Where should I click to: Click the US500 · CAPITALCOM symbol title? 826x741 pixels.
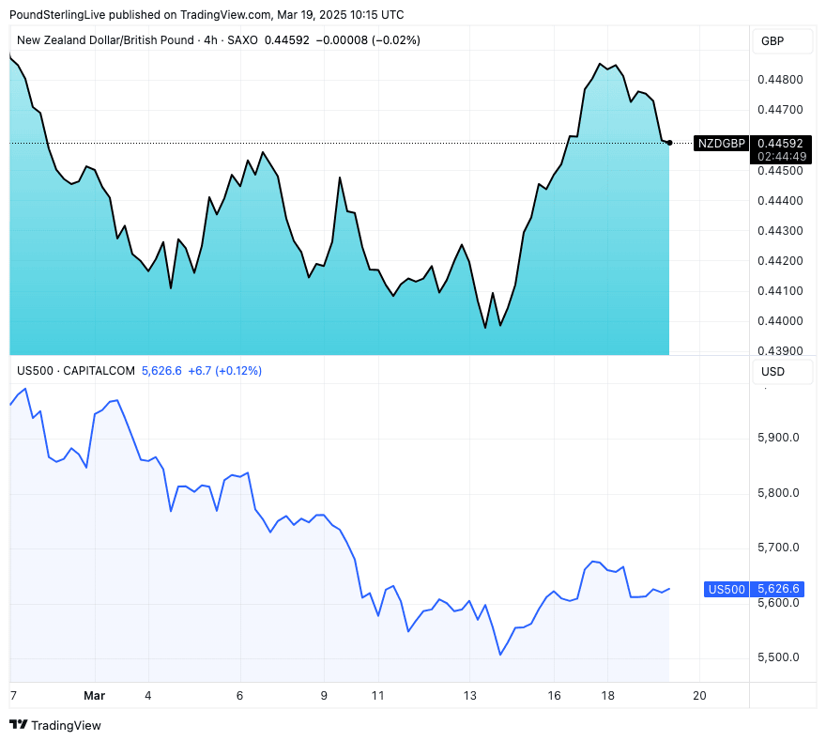pyautogui.click(x=76, y=370)
